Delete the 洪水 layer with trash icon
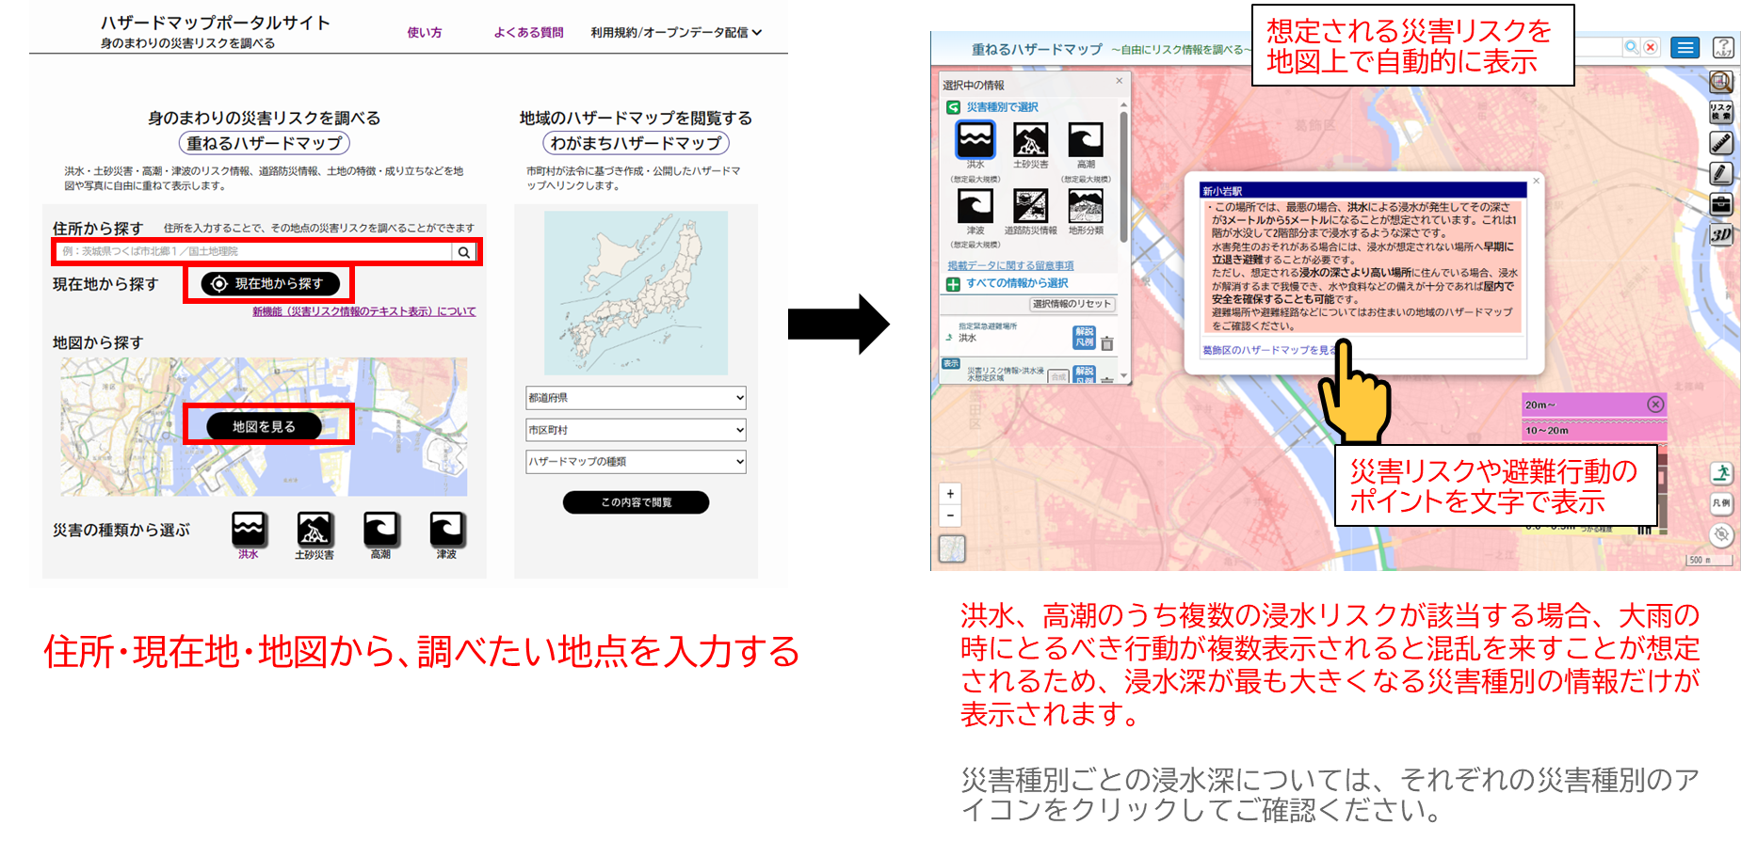This screenshot has height=841, width=1741. 1107,344
